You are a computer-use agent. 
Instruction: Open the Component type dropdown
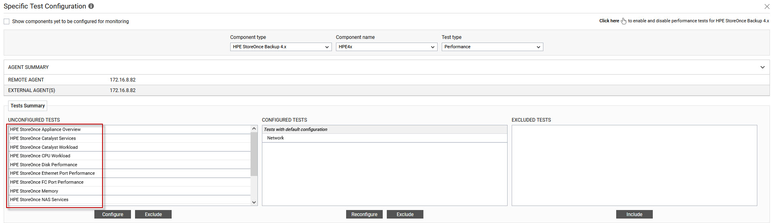(x=281, y=47)
